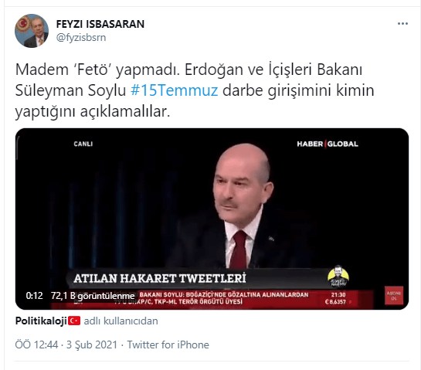The width and height of the screenshot is (421, 370).
Task: Click the 0:12 video duration label
Action: coord(34,296)
